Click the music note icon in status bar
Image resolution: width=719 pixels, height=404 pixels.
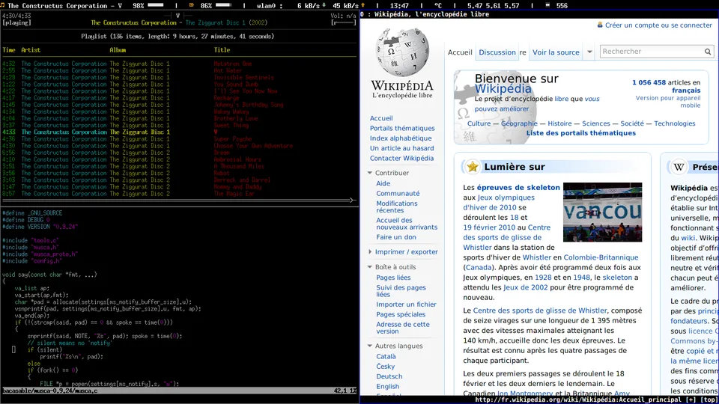pyautogui.click(x=3, y=5)
